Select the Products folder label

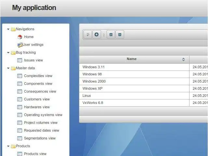(23, 146)
